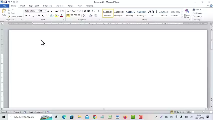Apply strikethrough formatting icon
The image size is (213, 120).
tap(39, 15)
